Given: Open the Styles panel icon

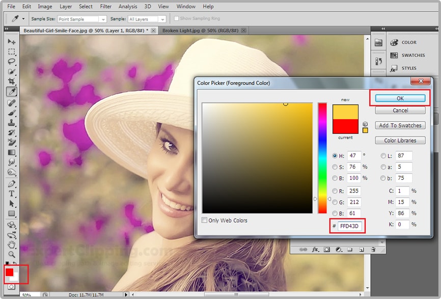Looking at the screenshot, I should point(394,68).
